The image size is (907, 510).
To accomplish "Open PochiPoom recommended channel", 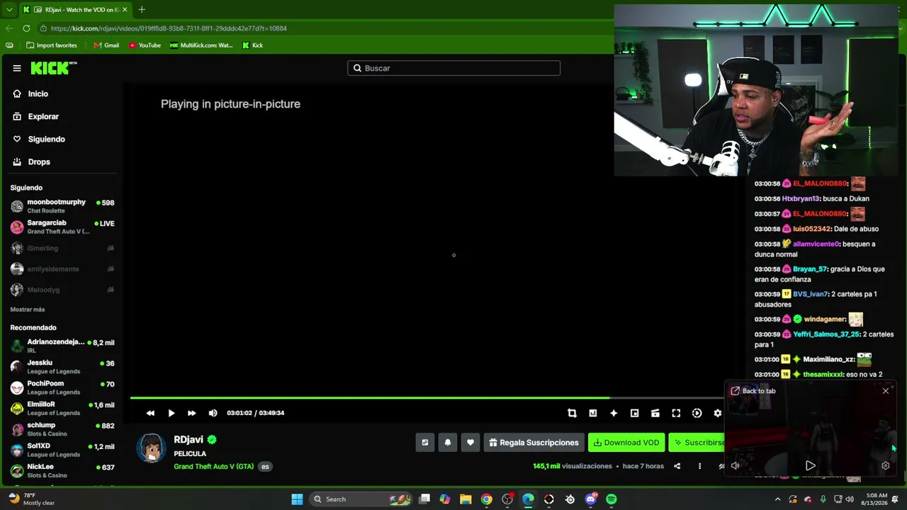I will pos(62,387).
